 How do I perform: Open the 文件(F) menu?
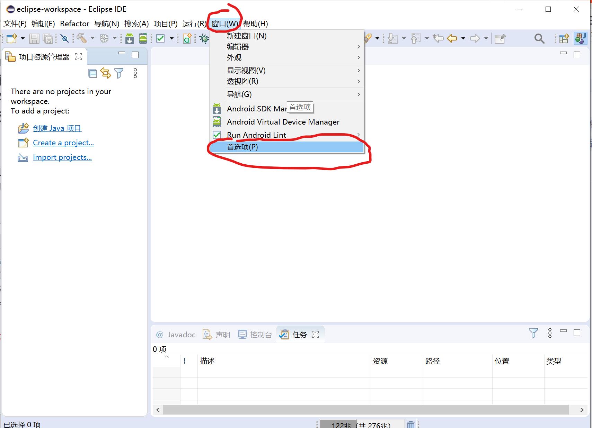[15, 24]
